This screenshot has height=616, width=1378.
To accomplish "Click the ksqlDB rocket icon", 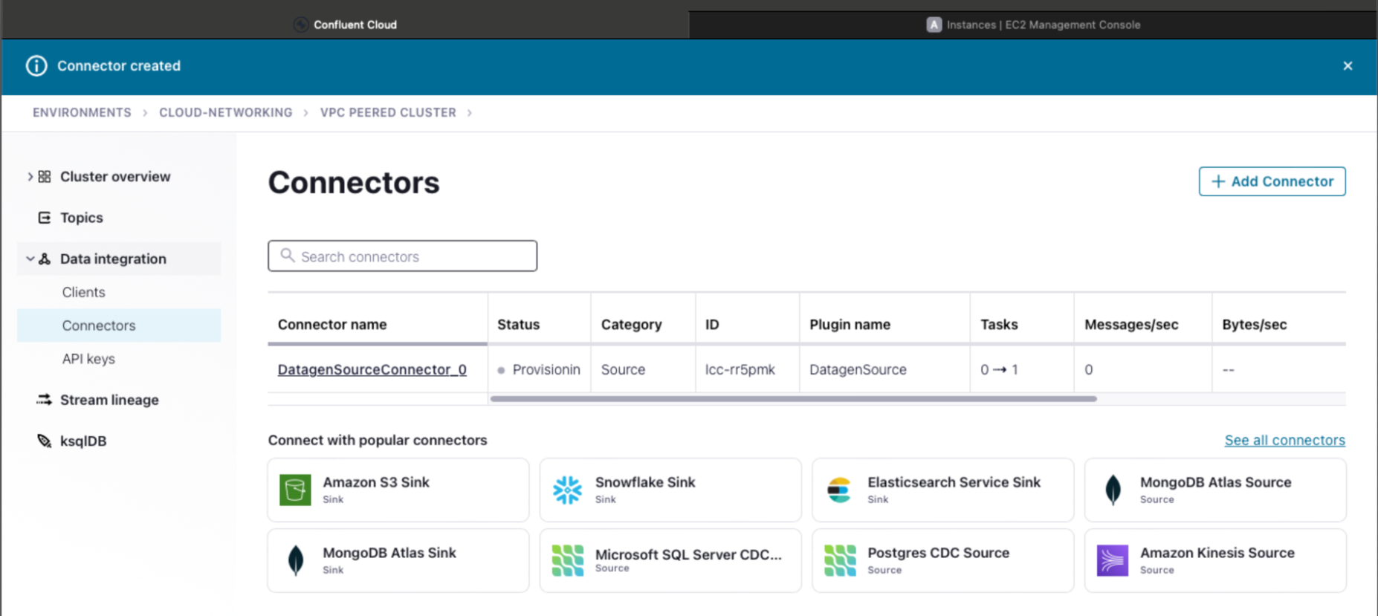I will point(45,441).
